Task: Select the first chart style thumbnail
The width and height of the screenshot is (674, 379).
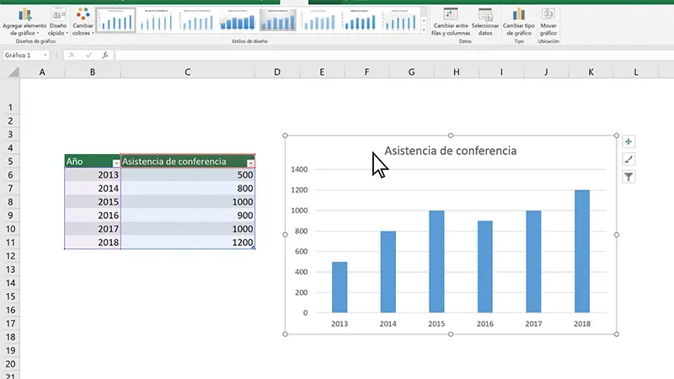Action: click(x=115, y=19)
